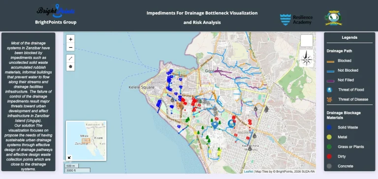Click the grey Concrete circle
This screenshot has height=179, width=378.
pyautogui.click(x=329, y=166)
